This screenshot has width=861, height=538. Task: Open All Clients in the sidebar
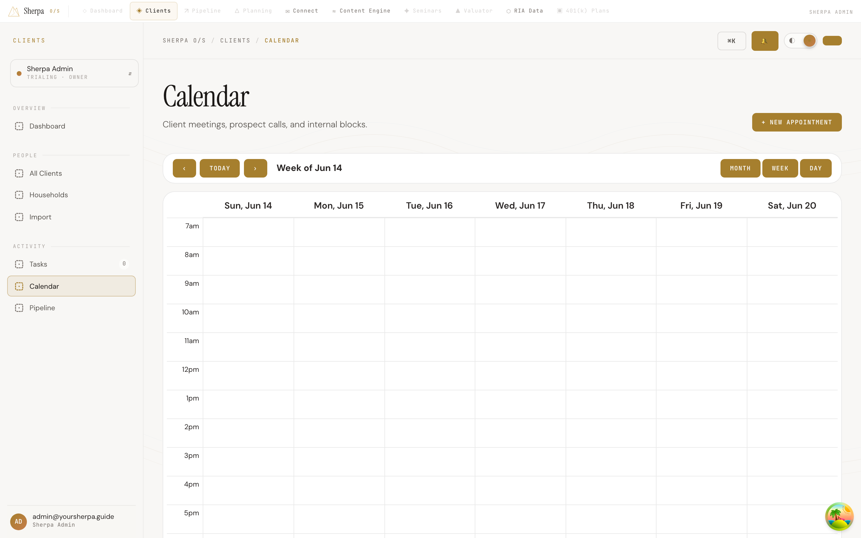pos(71,173)
